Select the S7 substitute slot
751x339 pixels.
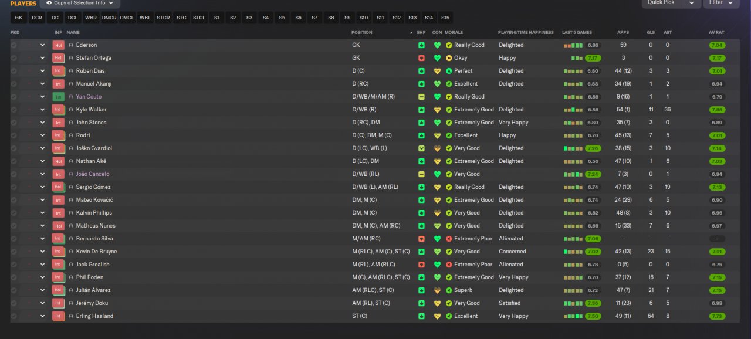pyautogui.click(x=315, y=18)
